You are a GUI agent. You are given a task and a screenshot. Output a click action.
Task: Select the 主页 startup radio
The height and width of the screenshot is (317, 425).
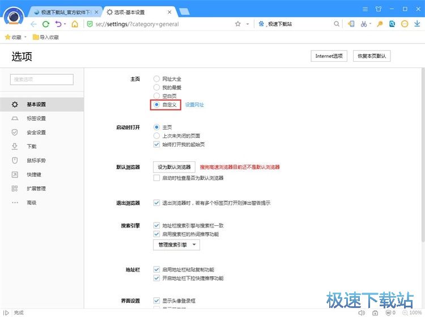(x=156, y=127)
